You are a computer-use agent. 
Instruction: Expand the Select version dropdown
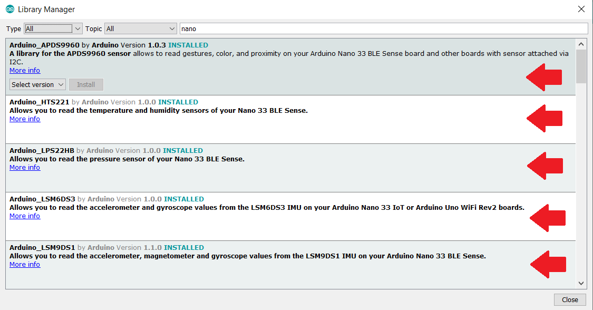(37, 84)
